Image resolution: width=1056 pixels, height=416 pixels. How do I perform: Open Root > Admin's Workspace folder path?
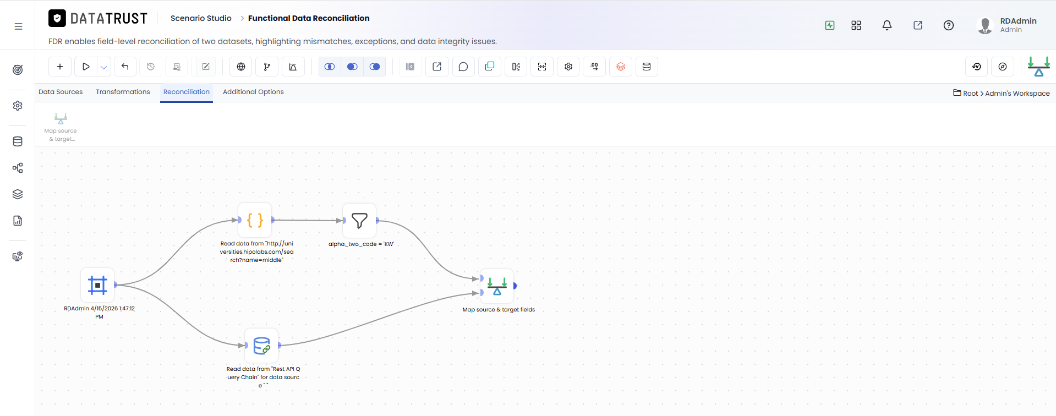click(1002, 93)
